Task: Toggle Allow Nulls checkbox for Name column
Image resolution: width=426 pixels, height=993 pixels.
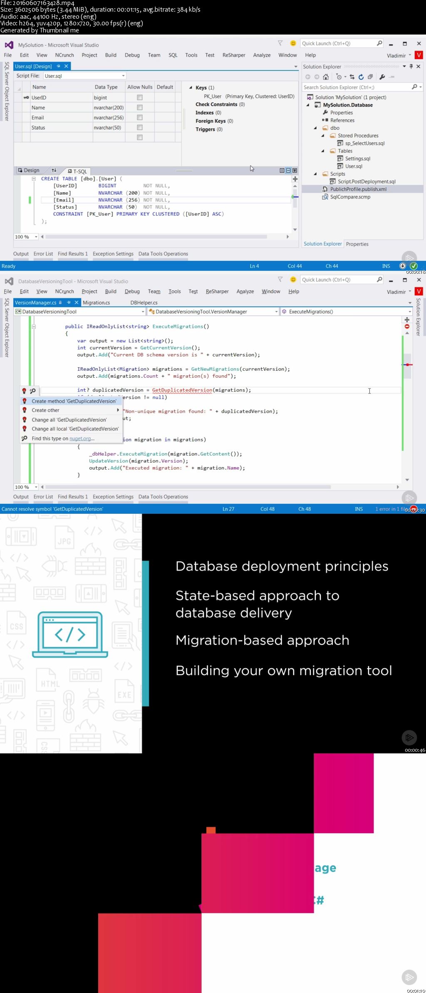Action: [x=140, y=107]
